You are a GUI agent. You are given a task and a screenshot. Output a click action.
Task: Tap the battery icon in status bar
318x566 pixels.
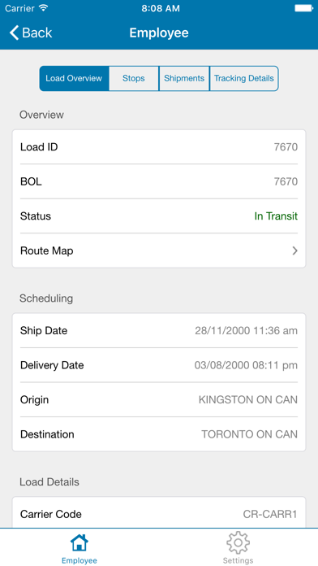[x=303, y=8]
